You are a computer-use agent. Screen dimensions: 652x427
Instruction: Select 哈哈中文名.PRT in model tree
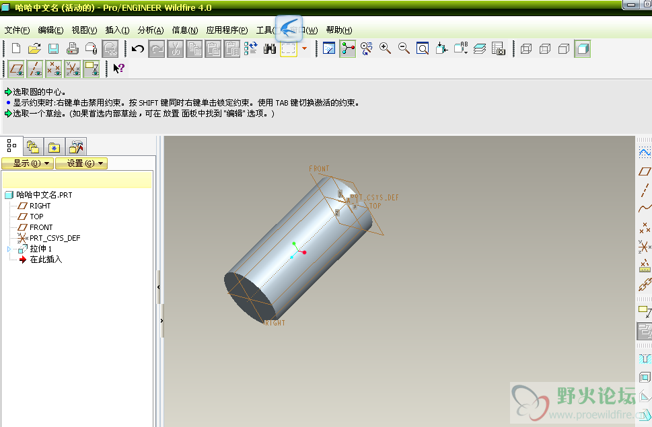[x=38, y=195]
